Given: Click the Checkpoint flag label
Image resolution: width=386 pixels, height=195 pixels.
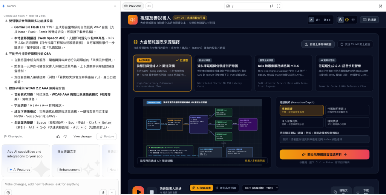Looking at the screenshot, I should click(x=13, y=137).
